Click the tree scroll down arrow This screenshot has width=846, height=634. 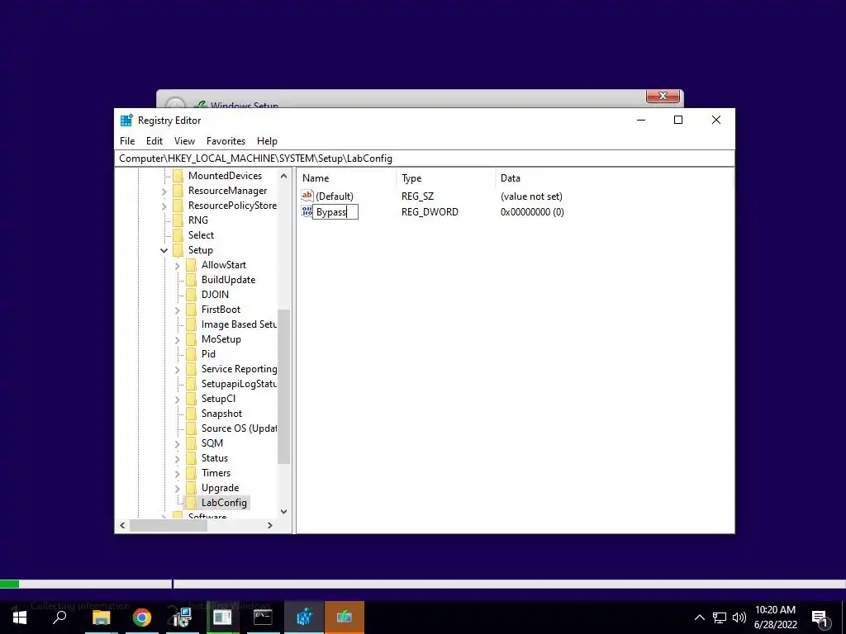pos(284,512)
